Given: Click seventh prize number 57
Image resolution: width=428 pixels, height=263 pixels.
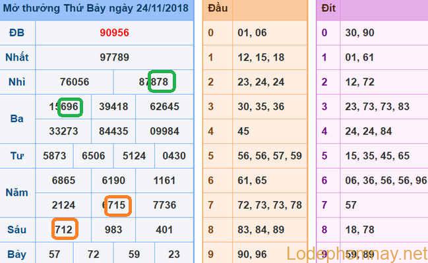Looking at the screenshot, I should coord(55,254).
